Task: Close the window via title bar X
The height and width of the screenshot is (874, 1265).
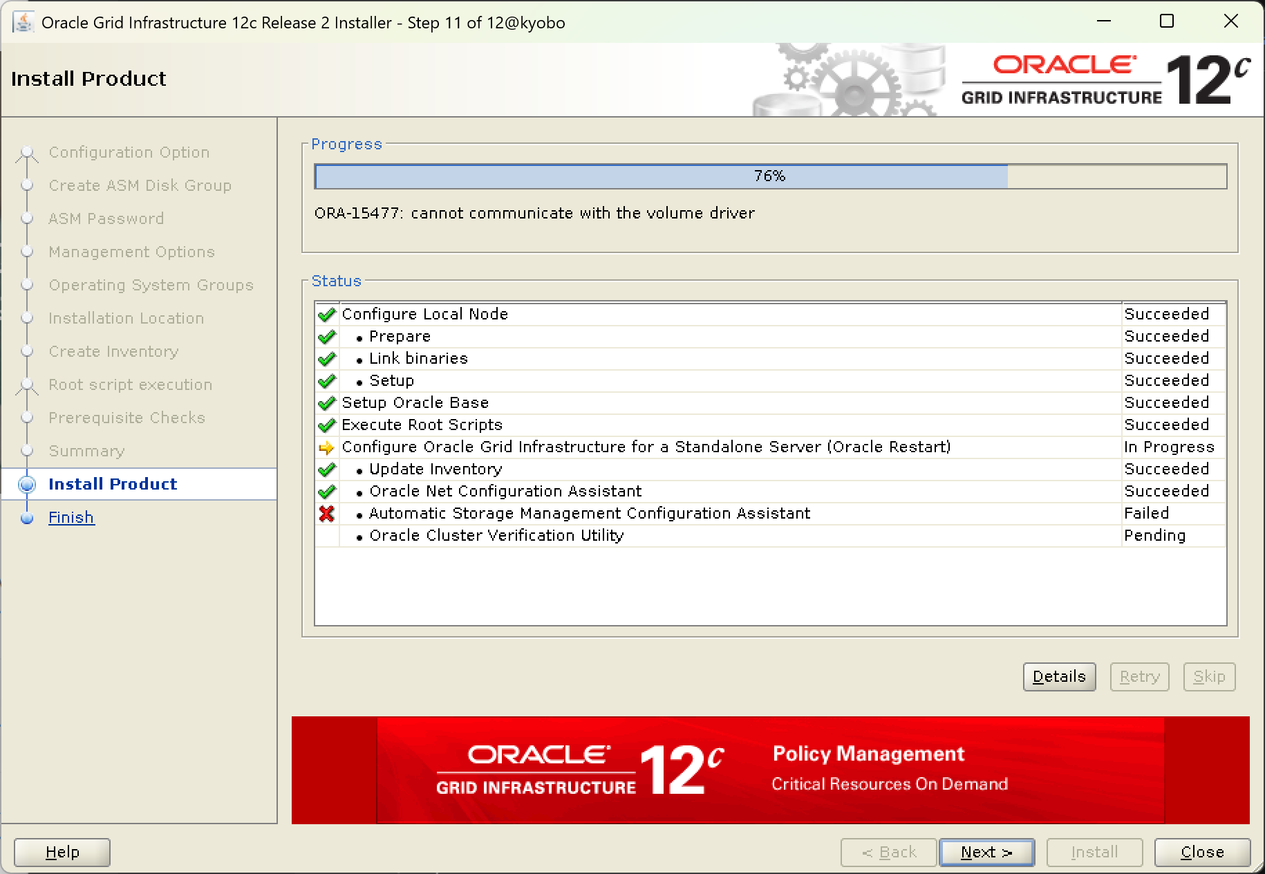Action: coord(1230,21)
